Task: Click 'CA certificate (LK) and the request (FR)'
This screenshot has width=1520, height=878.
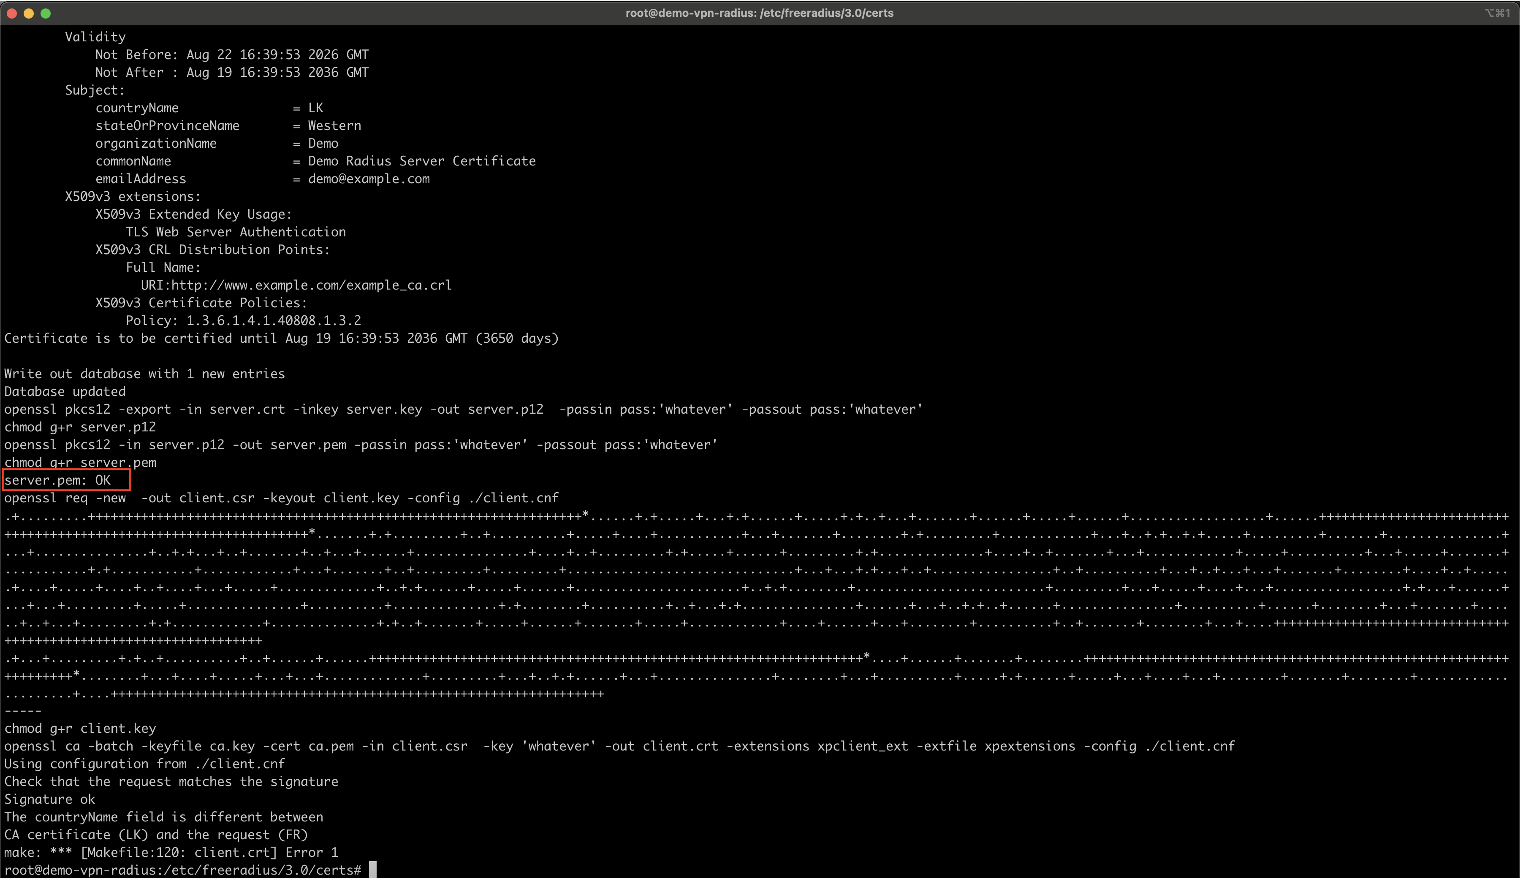Action: 156,835
